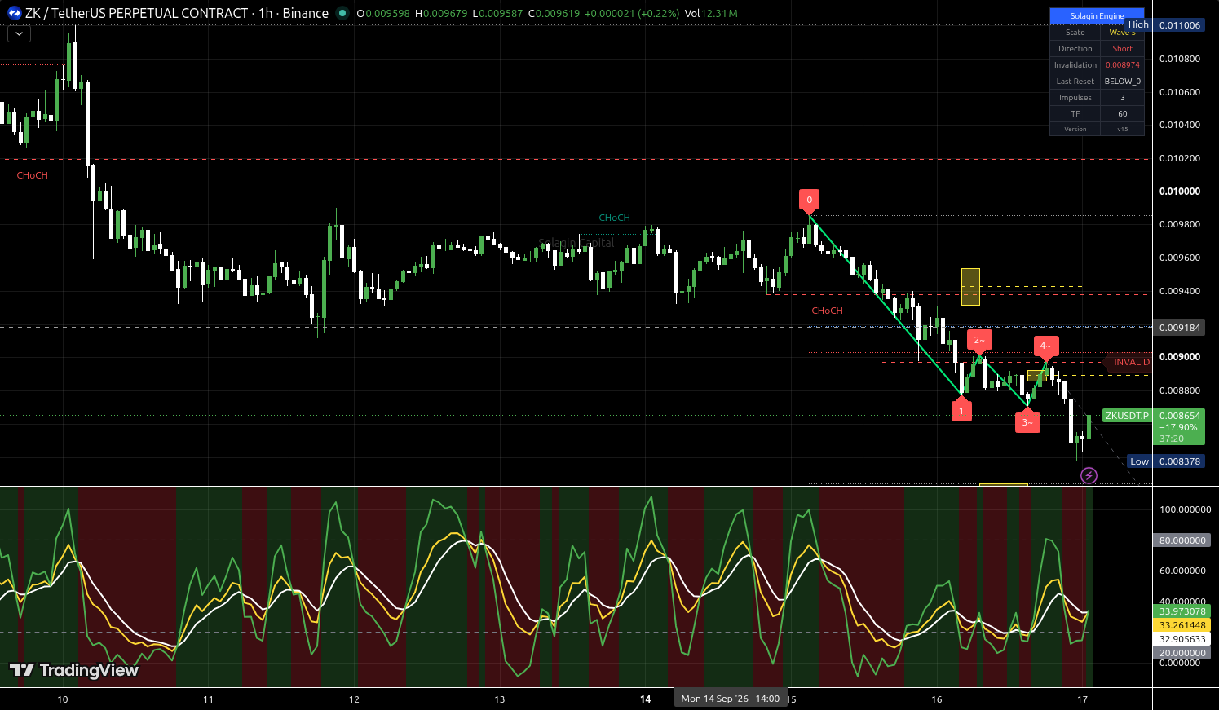Image resolution: width=1219 pixels, height=710 pixels.
Task: Select the Solagin Engine table header
Action: (x=1097, y=15)
